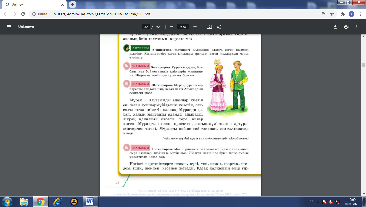Print the PDF document
Image resolution: width=366 pixels, height=207 pixels.
point(346,27)
